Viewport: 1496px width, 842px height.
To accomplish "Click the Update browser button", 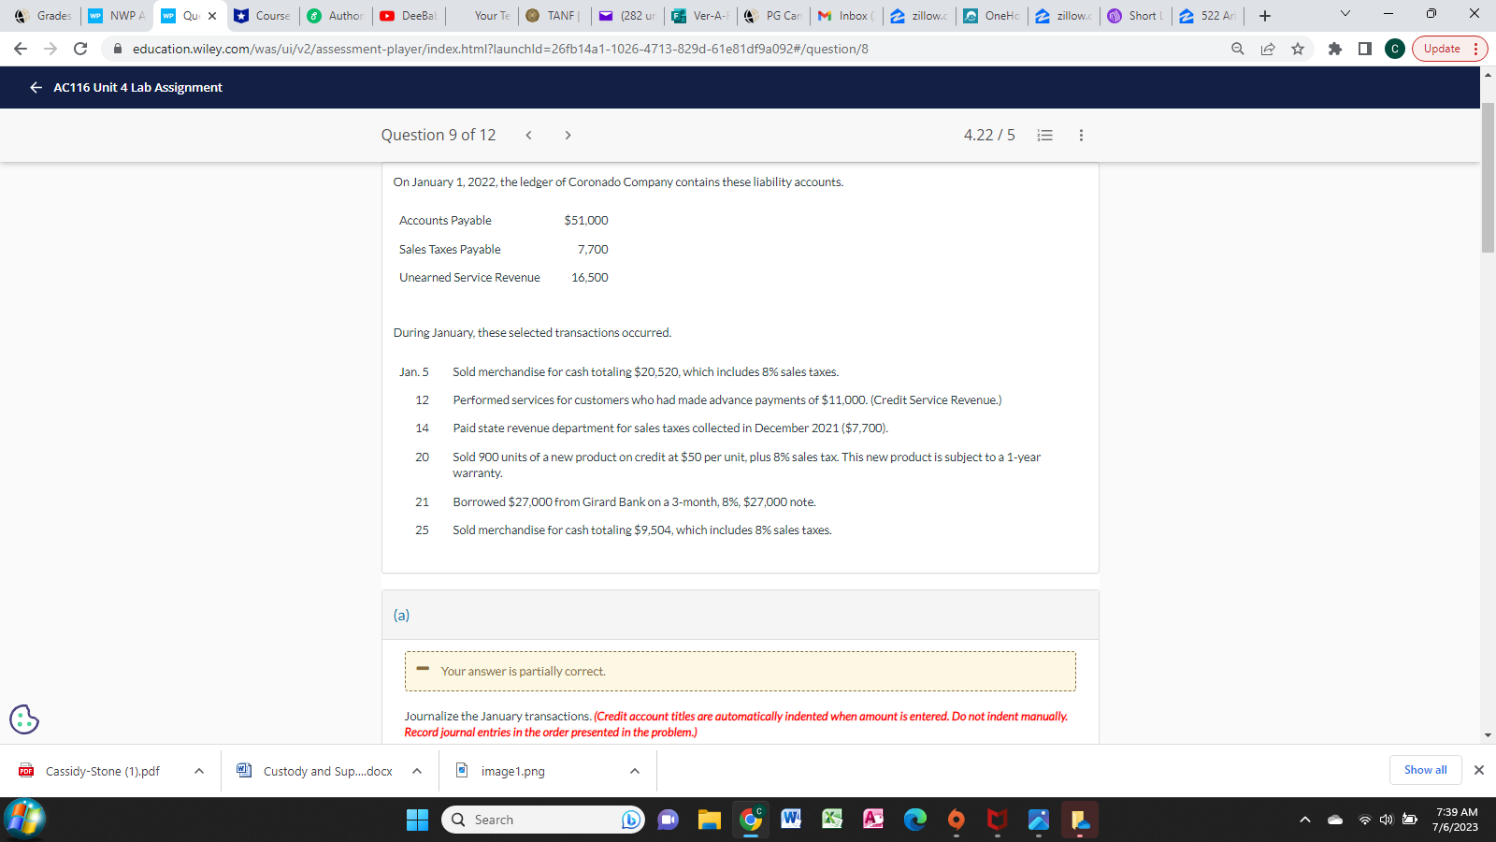I will coord(1440,49).
